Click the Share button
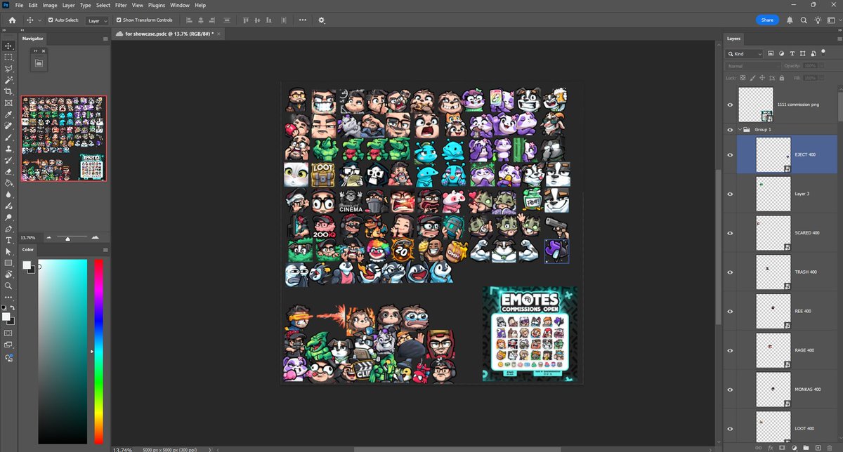This screenshot has width=843, height=452. click(x=767, y=20)
